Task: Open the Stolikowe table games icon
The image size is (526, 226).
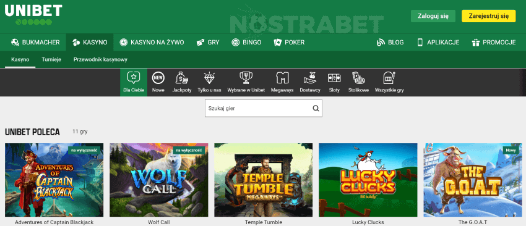Action: coord(358,78)
